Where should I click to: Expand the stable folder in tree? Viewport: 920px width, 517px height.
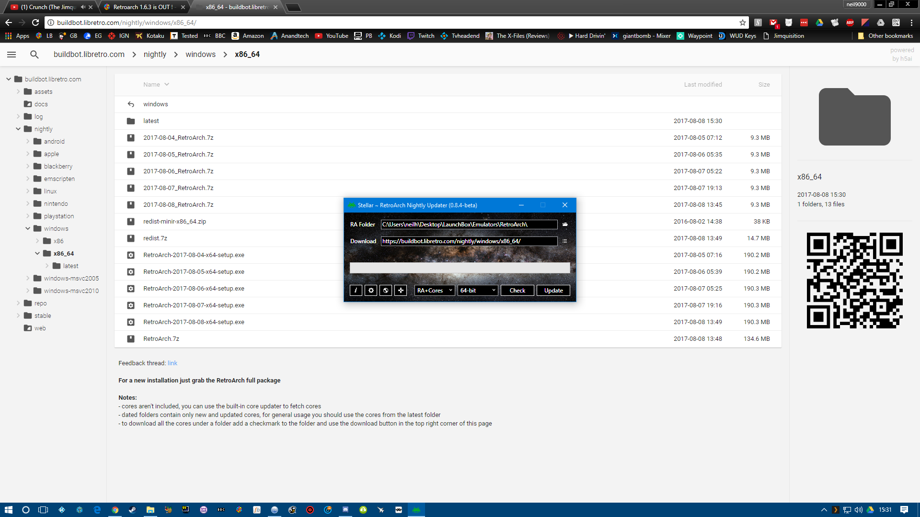[18, 315]
